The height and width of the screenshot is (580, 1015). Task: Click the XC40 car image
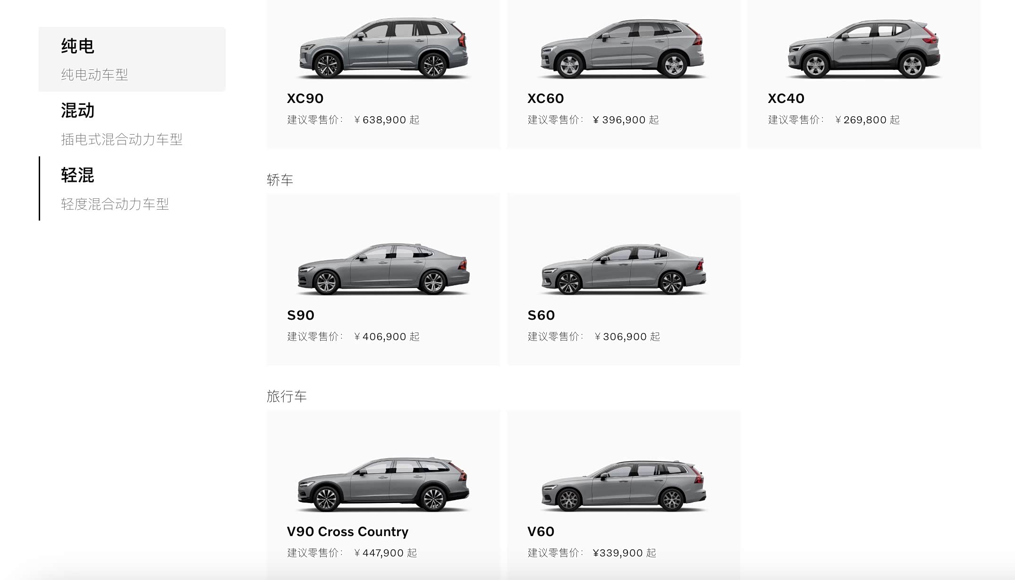click(x=864, y=49)
